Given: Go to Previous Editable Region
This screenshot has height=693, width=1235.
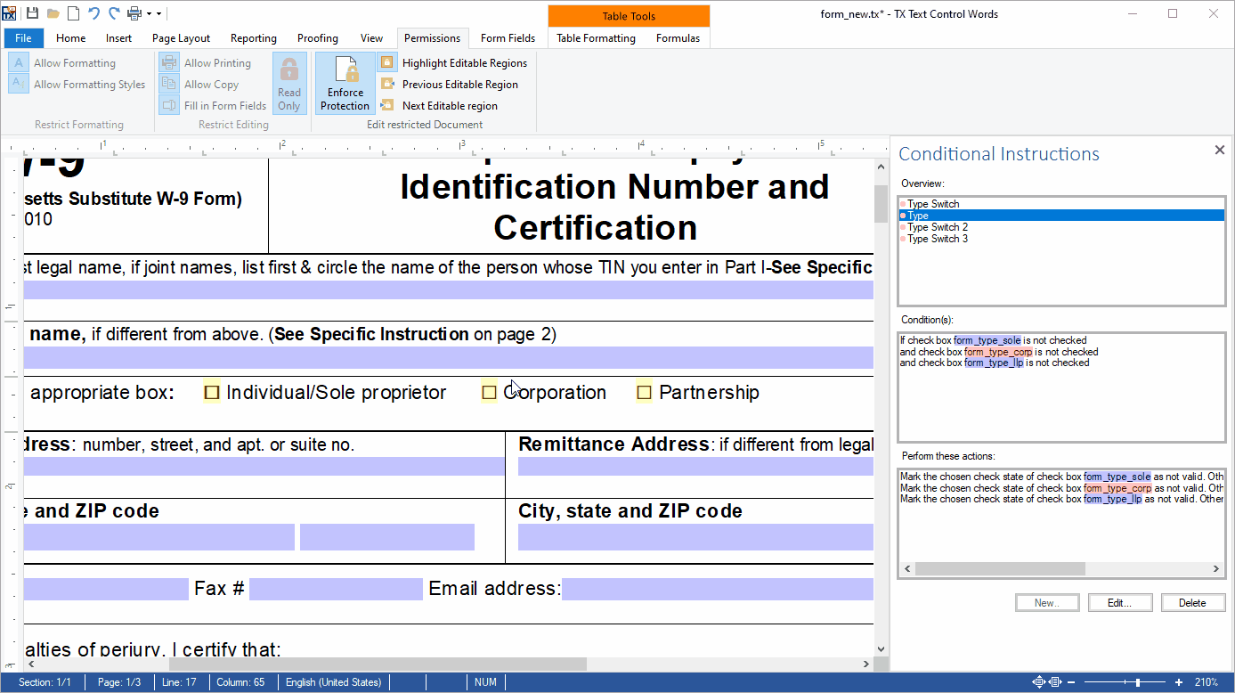Looking at the screenshot, I should click(449, 85).
